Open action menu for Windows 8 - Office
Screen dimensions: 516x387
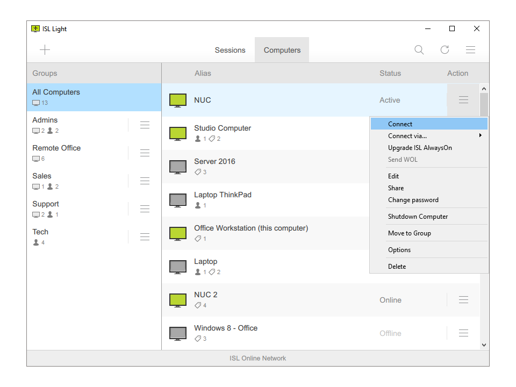tap(463, 333)
